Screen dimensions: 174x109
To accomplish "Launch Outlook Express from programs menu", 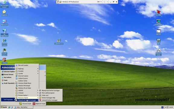I will pyautogui.click(x=27, y=78).
